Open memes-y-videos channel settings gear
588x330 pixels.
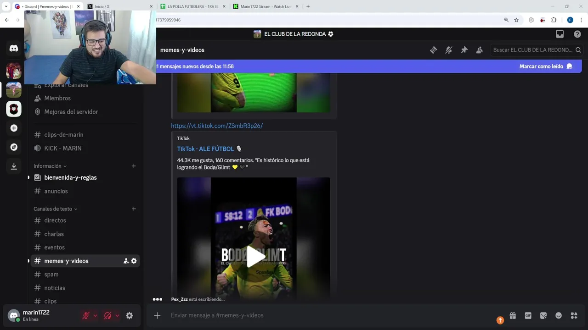pyautogui.click(x=134, y=261)
